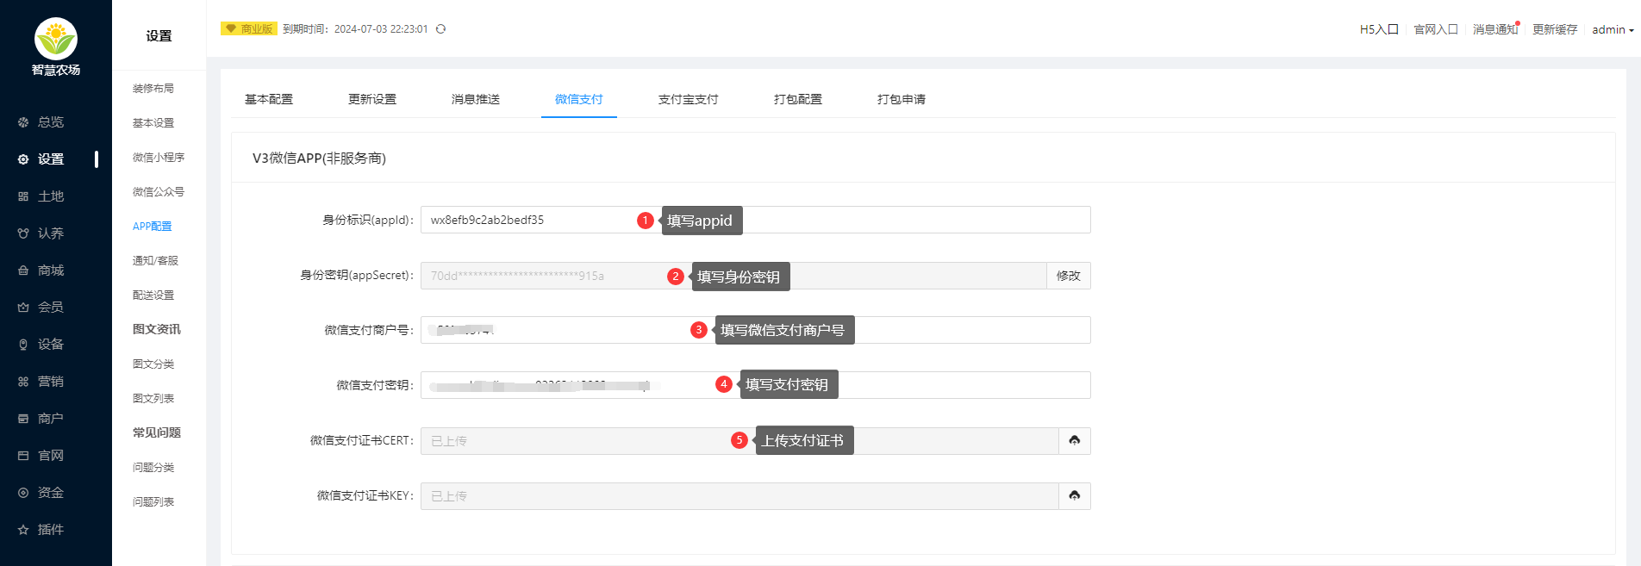Refresh the expiry time icon

[x=440, y=29]
